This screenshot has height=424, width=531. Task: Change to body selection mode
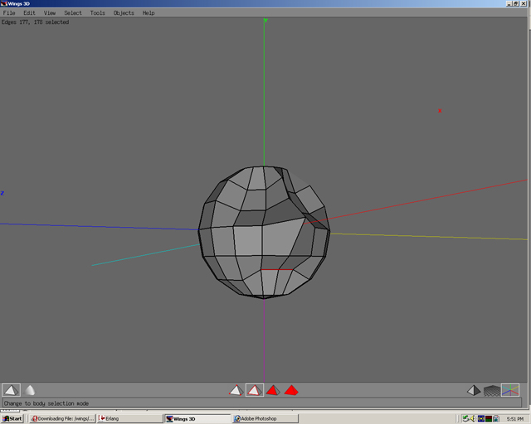[291, 390]
